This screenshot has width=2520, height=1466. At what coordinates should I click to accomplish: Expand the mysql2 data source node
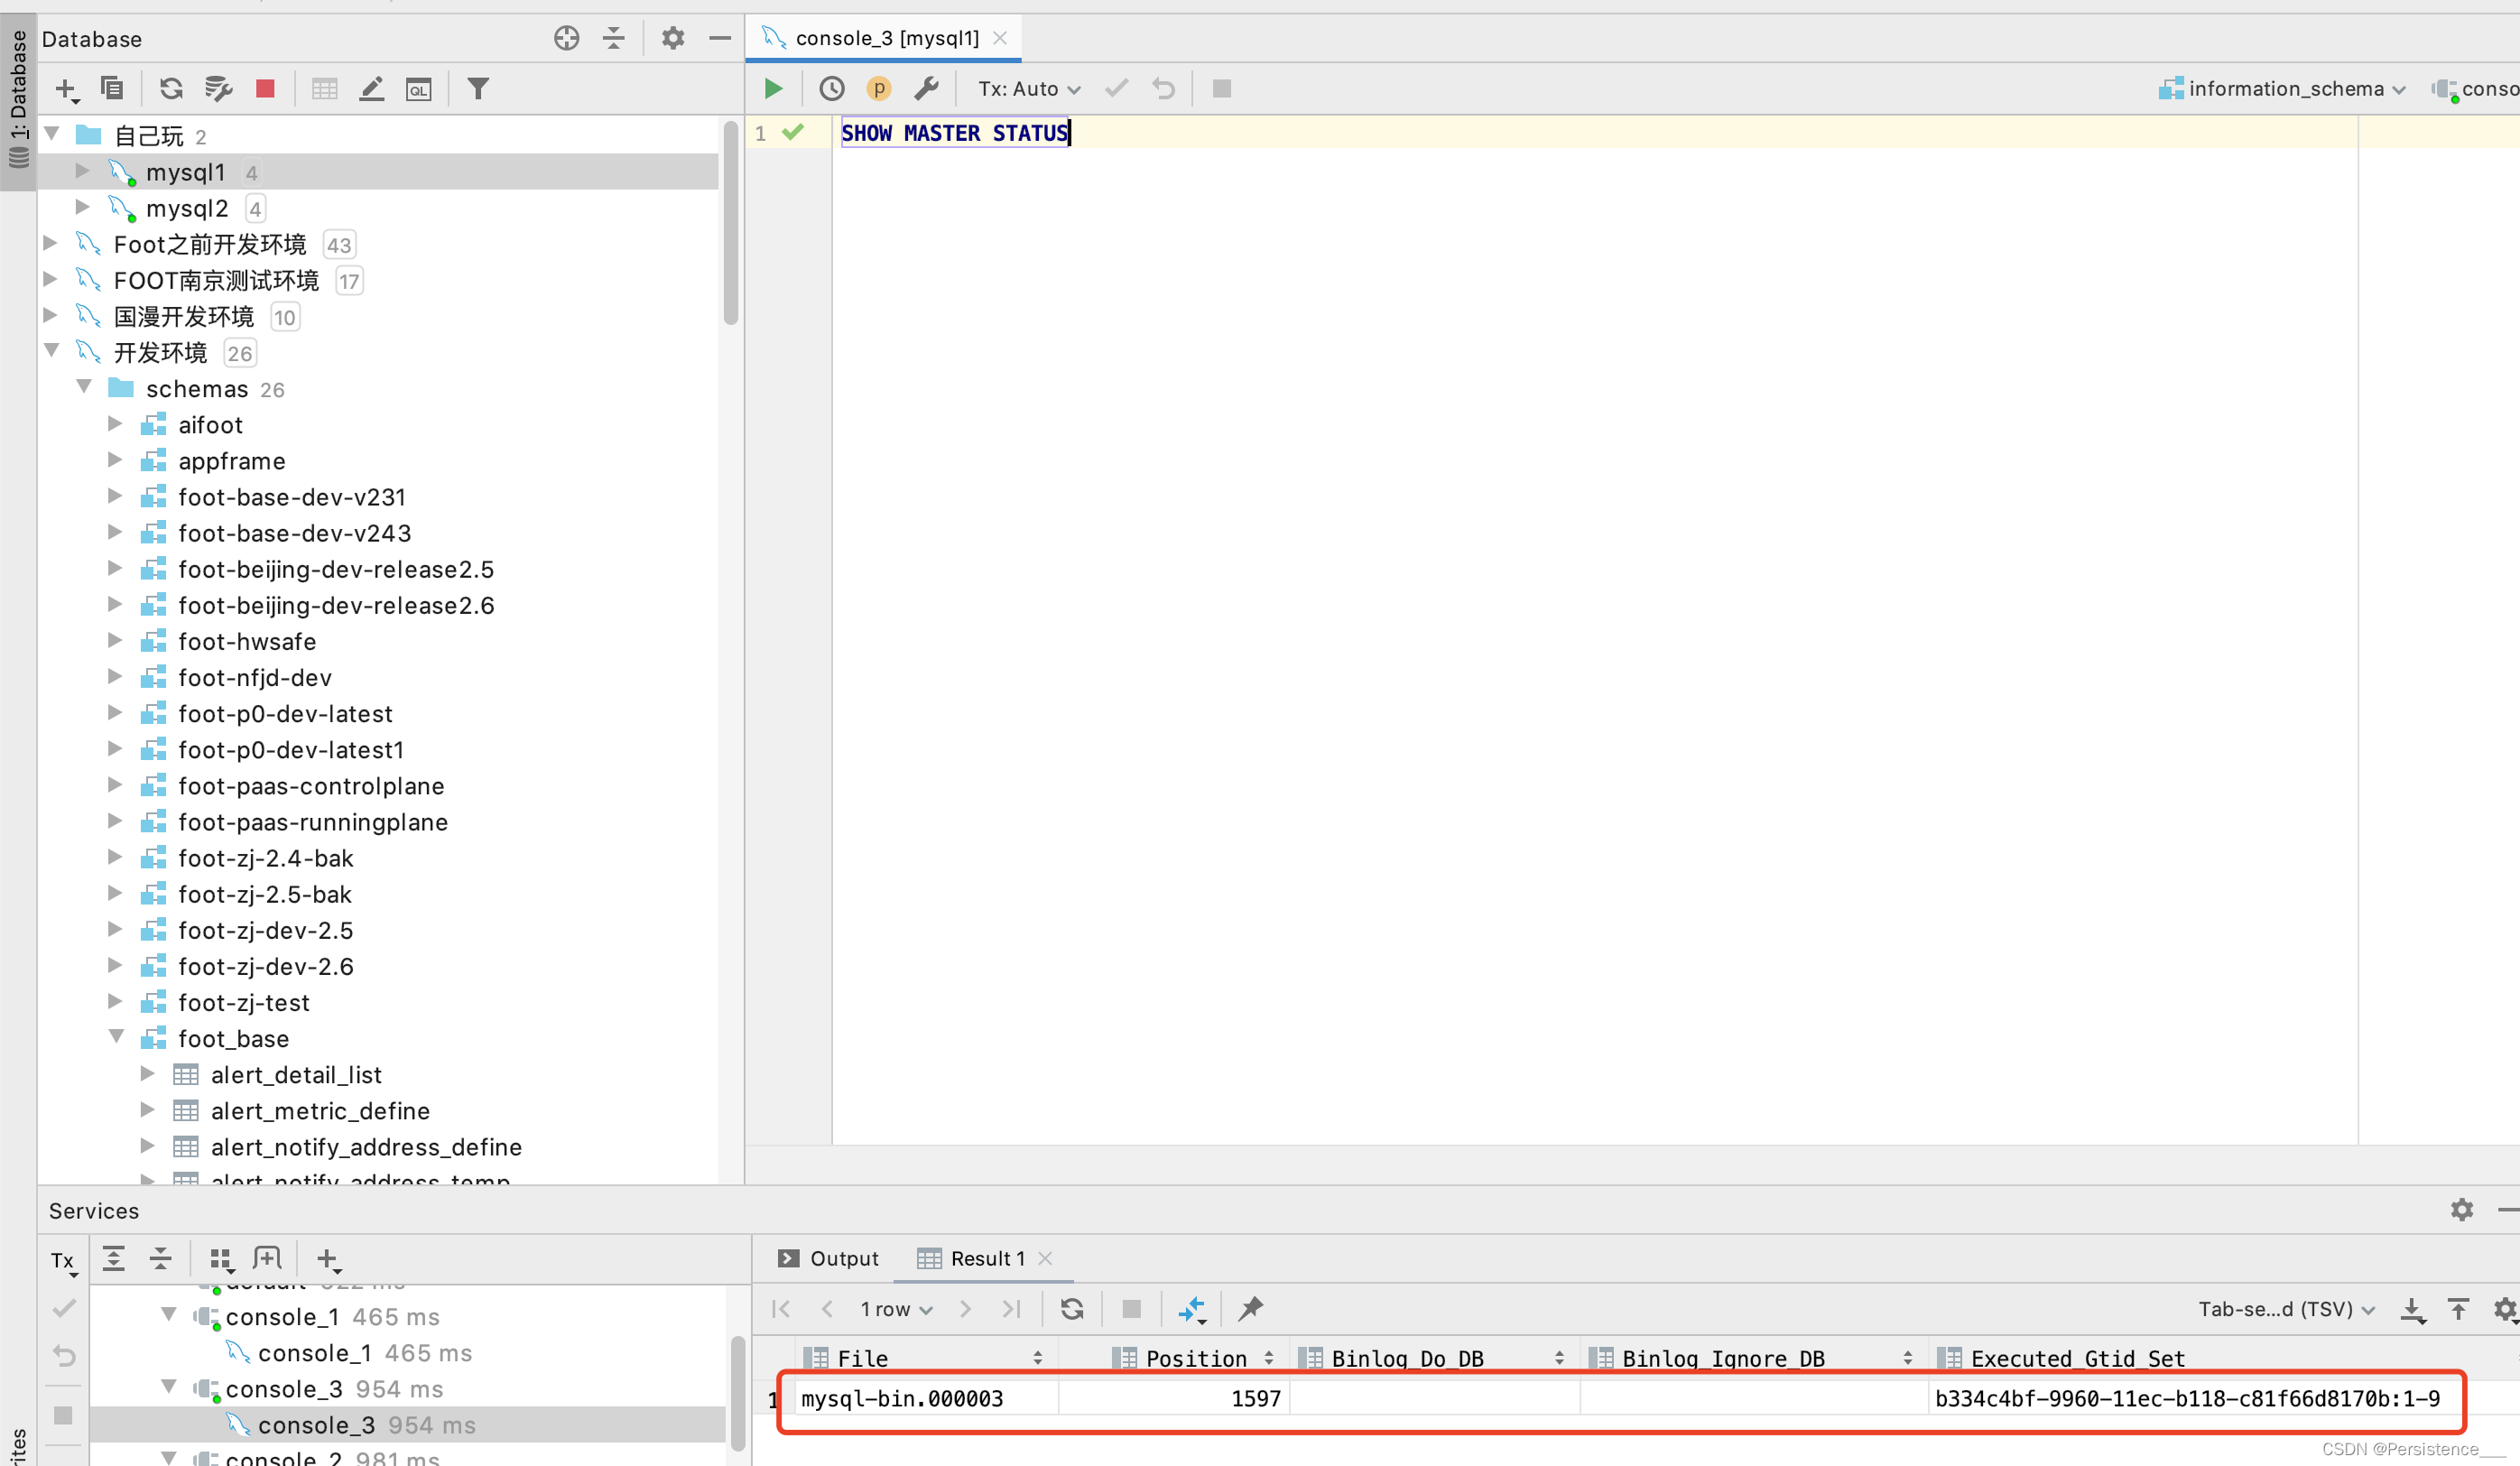pyautogui.click(x=83, y=208)
